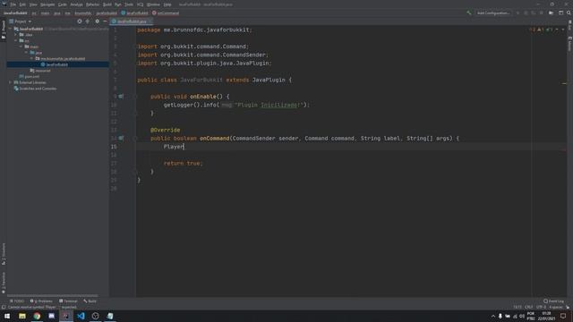Click the onCommand breadcrumb
Screen dimensions: 573x322
click(x=166, y=13)
